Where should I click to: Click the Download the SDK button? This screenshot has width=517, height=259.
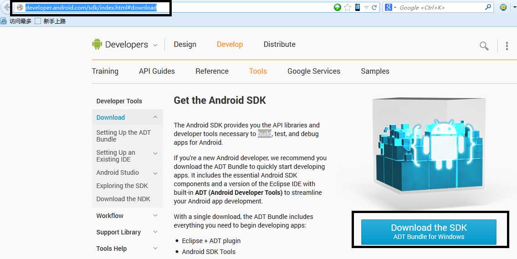pos(429,232)
